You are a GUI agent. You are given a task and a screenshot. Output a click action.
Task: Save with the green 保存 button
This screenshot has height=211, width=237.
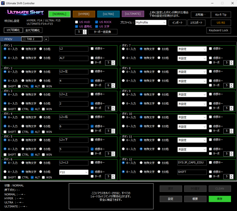point(220,199)
